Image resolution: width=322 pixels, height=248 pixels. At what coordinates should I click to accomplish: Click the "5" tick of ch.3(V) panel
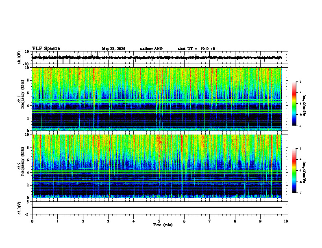28,201
